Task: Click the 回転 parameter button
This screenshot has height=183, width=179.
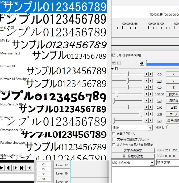Action: click(x=172, y=108)
